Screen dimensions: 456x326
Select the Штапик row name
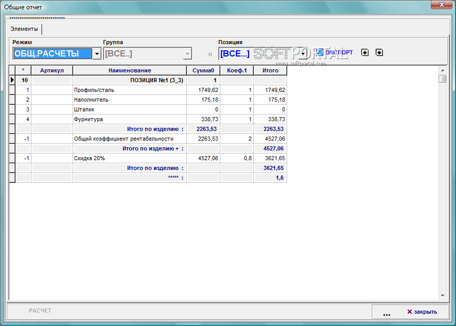84,110
